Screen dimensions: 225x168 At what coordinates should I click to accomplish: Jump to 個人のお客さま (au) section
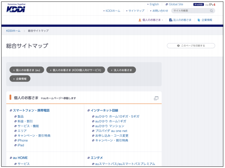click(27, 70)
